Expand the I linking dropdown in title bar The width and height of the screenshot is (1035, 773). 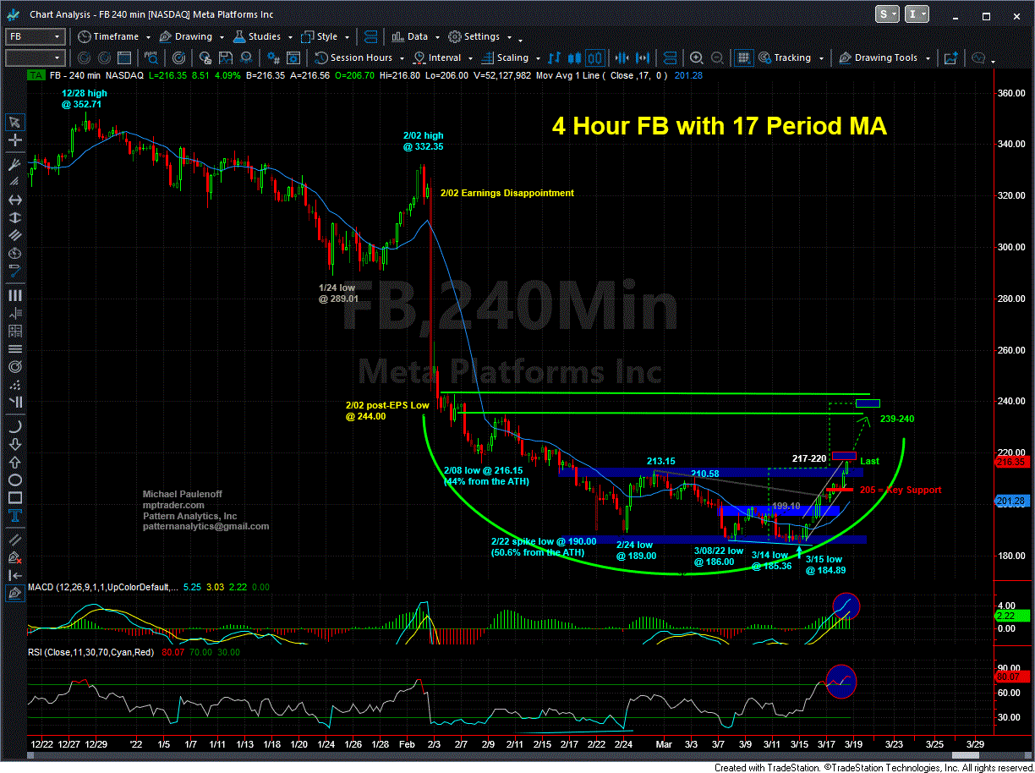point(917,14)
